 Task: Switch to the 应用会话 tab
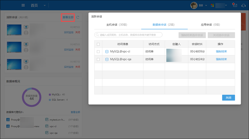(210, 25)
